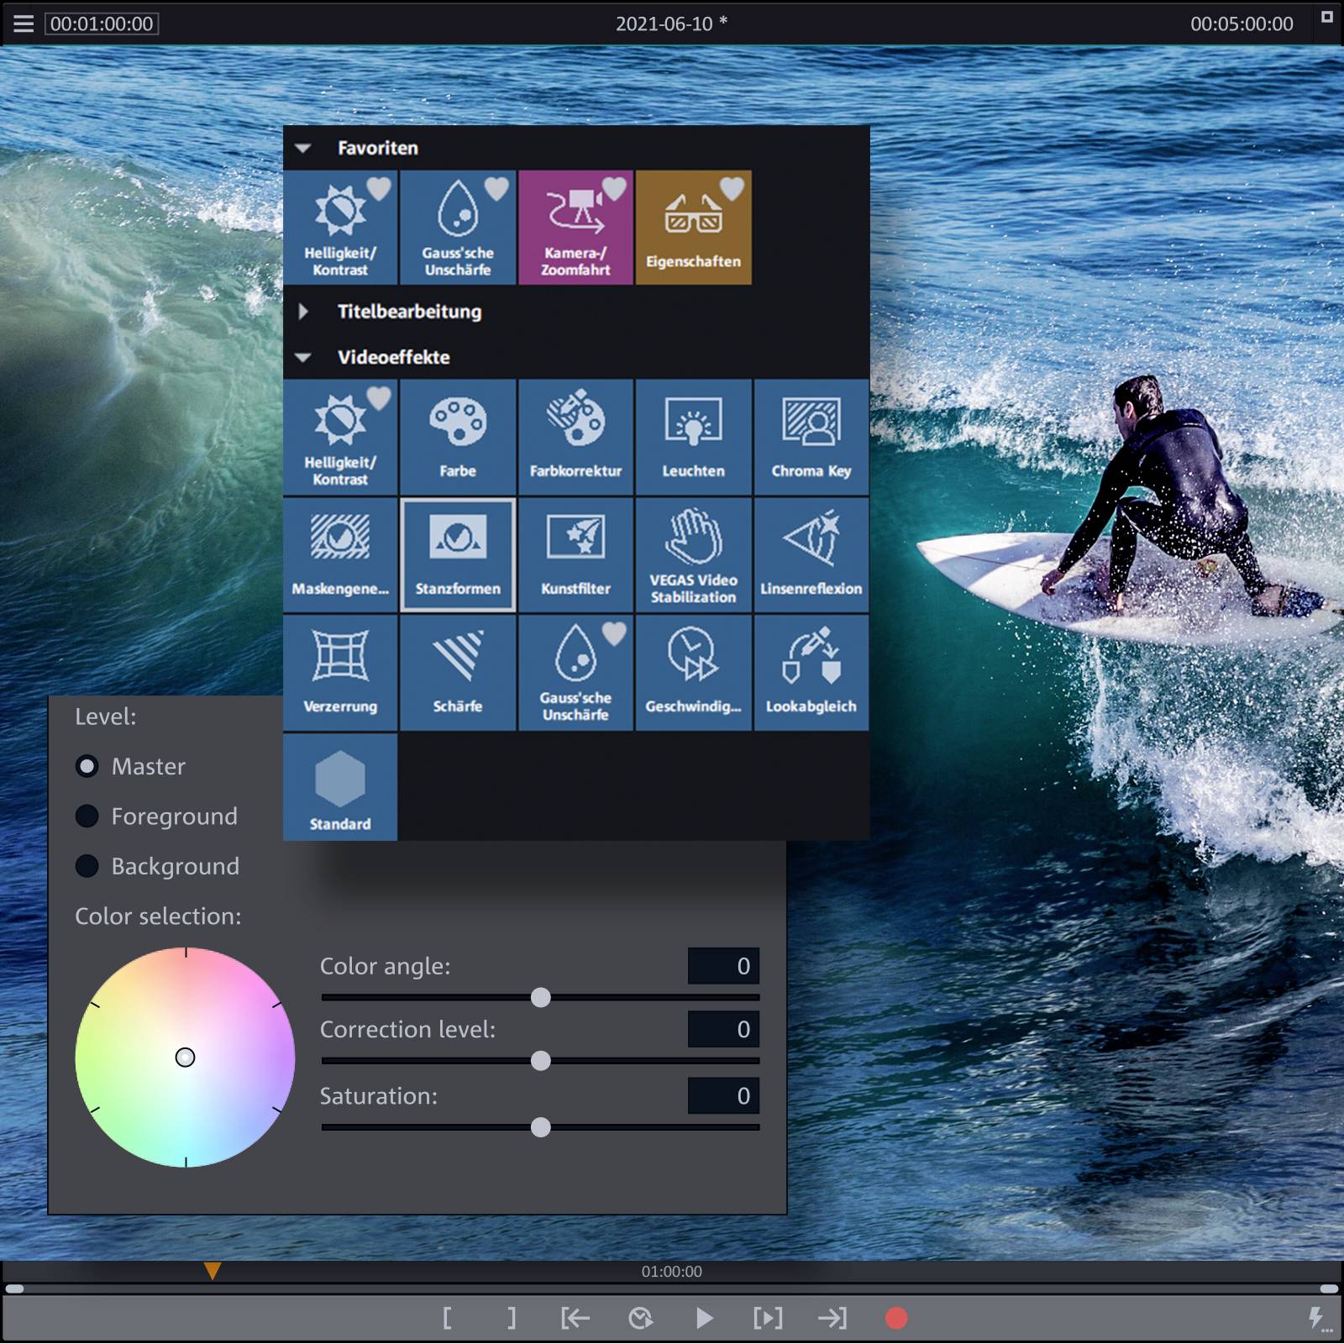1344x1344 pixels.
Task: Switch level to Foreground
Action: point(87,816)
